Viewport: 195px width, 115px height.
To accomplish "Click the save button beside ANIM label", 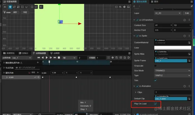I will click(x=15, y=12).
